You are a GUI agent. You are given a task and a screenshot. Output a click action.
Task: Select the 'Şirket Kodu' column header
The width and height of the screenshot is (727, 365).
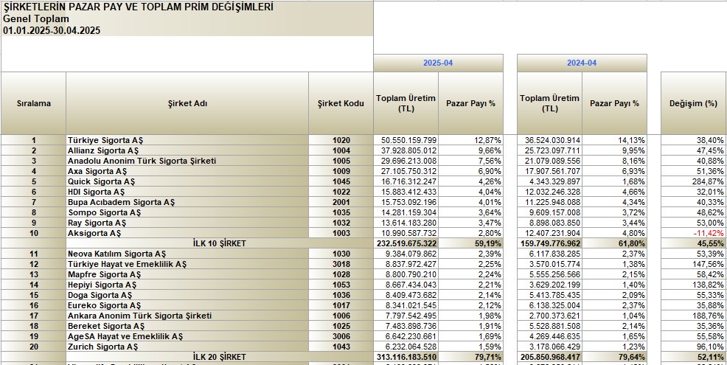point(341,103)
